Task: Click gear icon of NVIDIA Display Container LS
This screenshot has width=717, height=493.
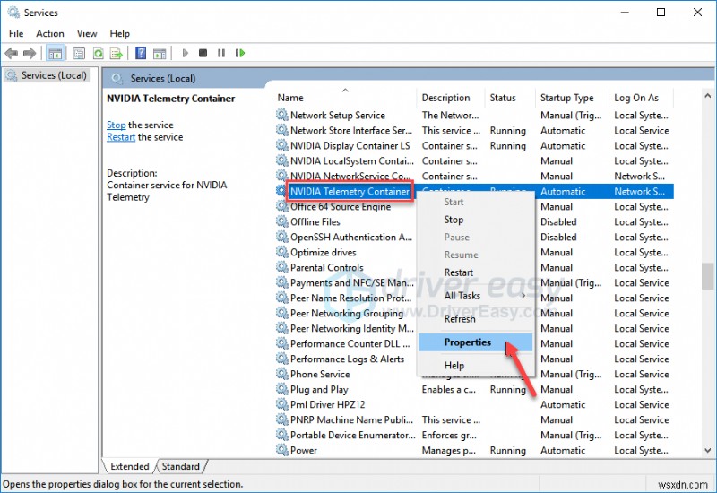Action: click(x=282, y=145)
